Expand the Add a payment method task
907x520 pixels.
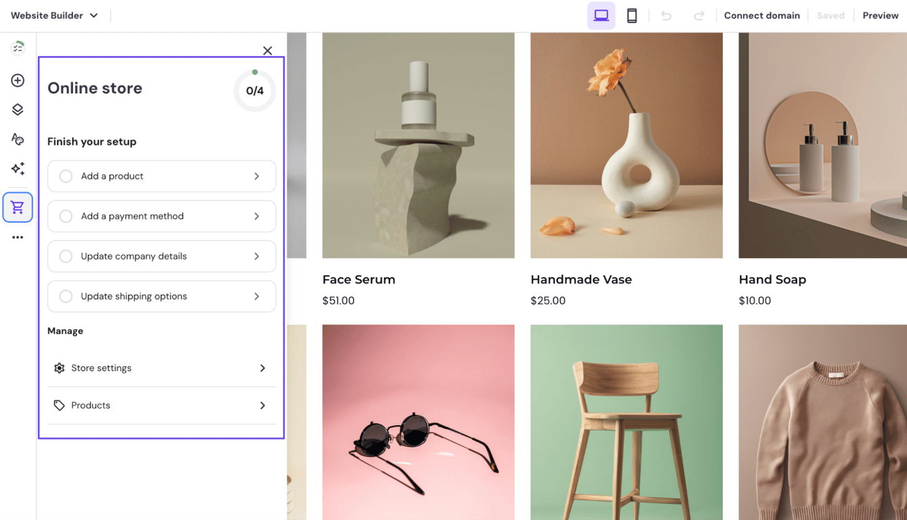click(161, 216)
